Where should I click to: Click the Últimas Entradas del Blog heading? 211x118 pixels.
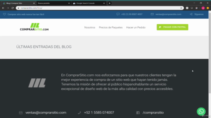(44, 47)
